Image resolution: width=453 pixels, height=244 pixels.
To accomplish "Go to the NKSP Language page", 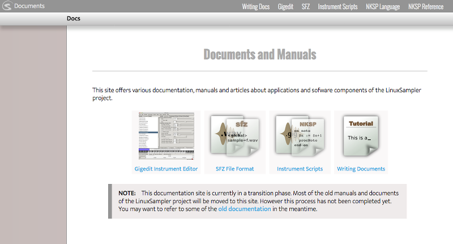I will point(383,6).
